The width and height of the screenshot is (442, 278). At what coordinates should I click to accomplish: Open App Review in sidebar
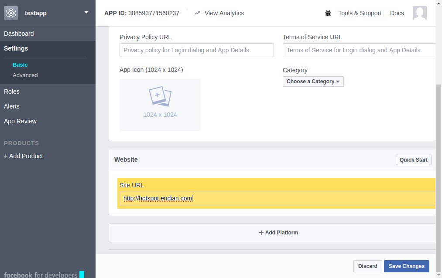[x=20, y=121]
